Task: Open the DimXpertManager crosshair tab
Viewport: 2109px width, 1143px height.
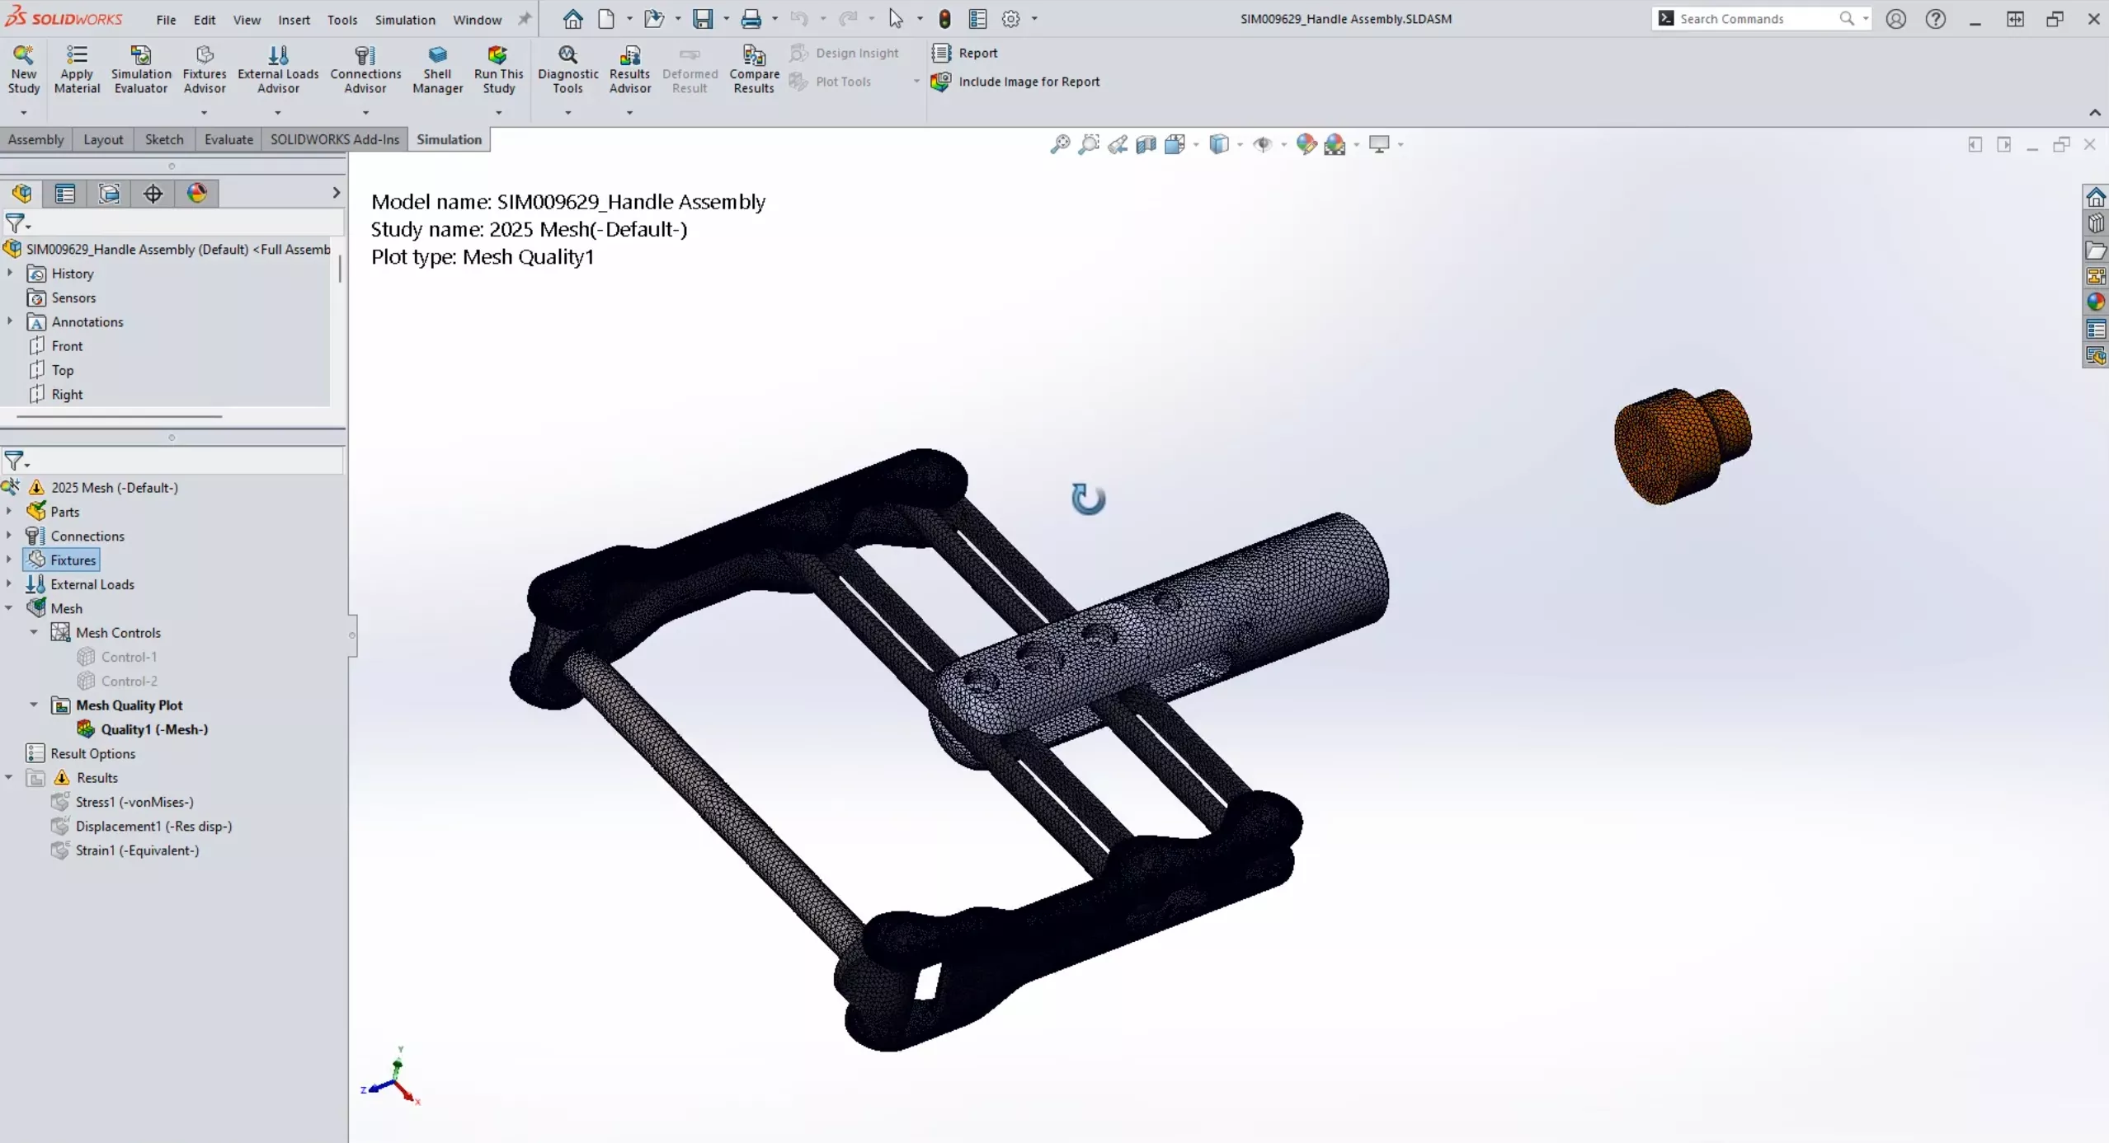Action: tap(153, 194)
